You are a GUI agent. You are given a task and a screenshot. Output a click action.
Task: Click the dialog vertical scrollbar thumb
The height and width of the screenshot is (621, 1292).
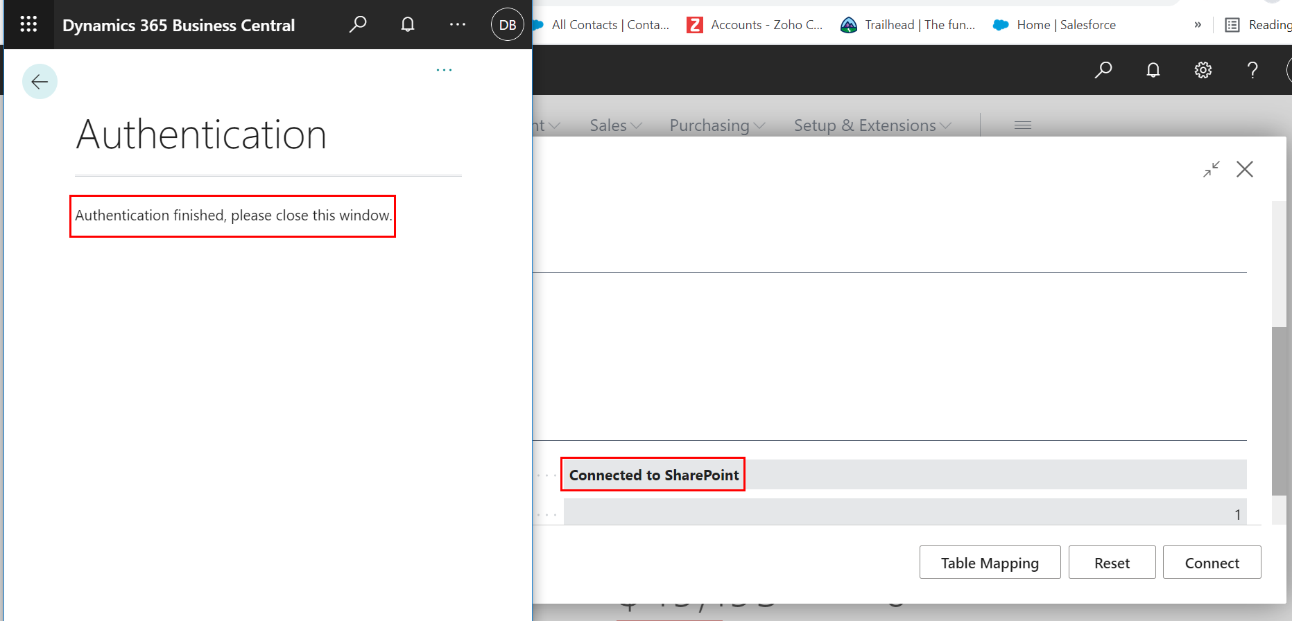[1279, 411]
